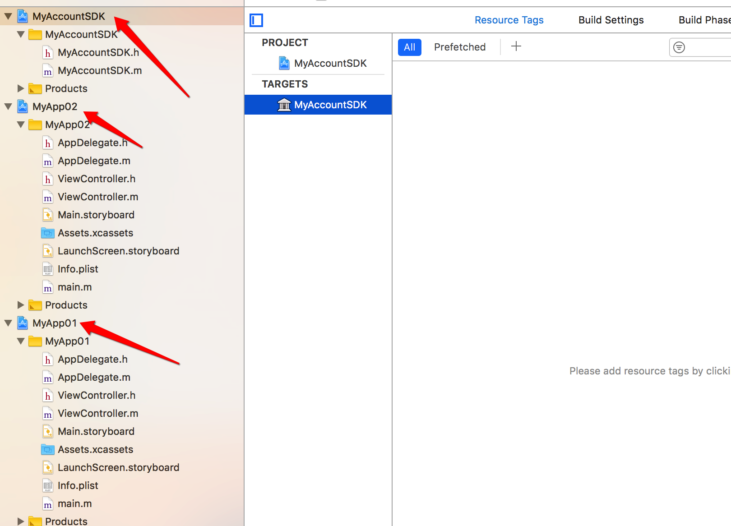731x526 pixels.
Task: Collapse the MyApp02 project root
Action: [x=8, y=106]
